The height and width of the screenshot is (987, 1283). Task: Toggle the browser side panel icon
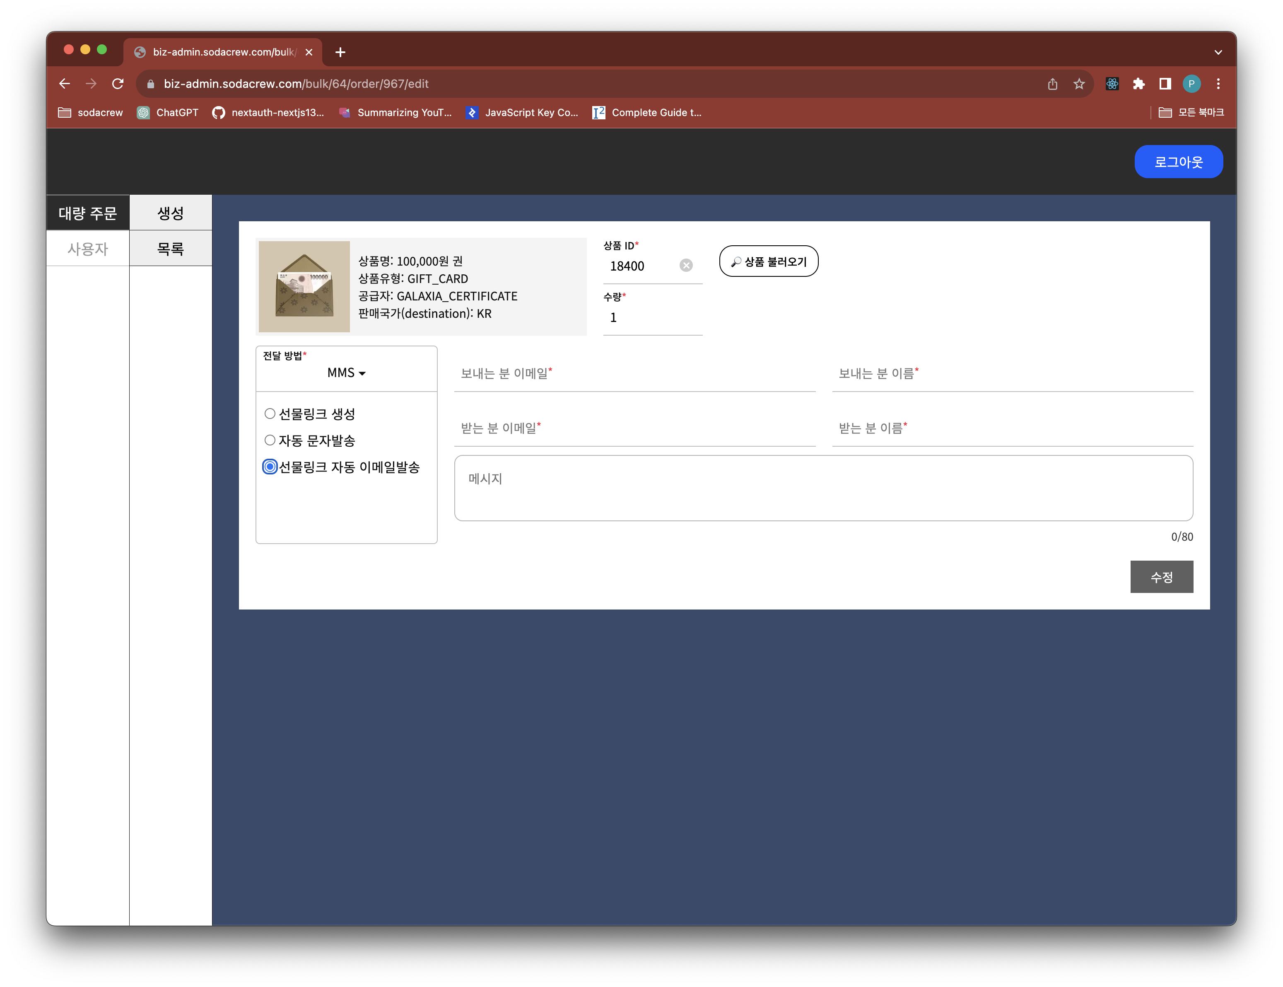[1165, 84]
